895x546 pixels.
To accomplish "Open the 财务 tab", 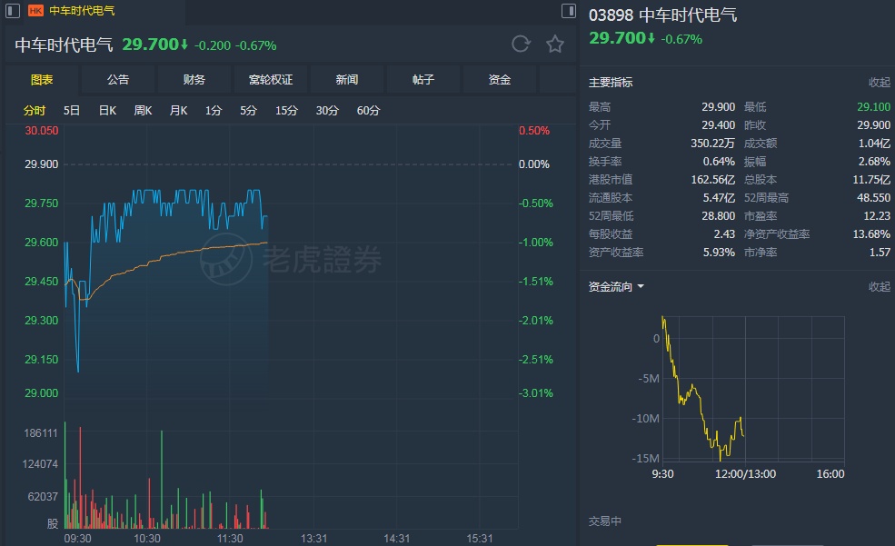I will pyautogui.click(x=194, y=80).
